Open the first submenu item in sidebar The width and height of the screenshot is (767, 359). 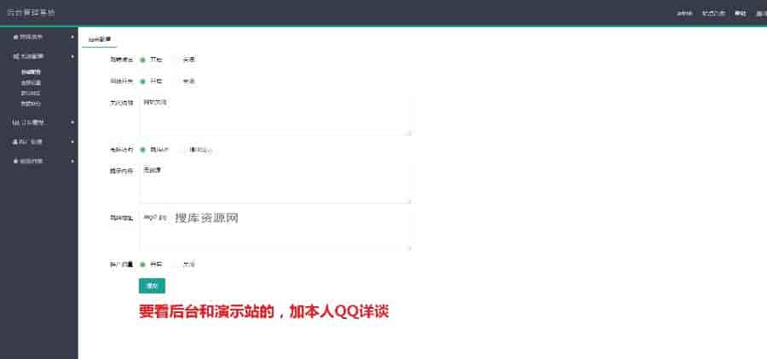(31, 71)
